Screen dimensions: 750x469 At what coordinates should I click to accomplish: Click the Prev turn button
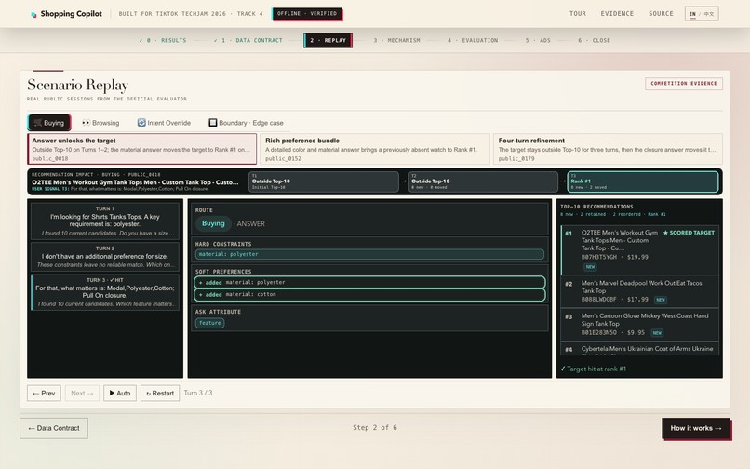(x=44, y=394)
